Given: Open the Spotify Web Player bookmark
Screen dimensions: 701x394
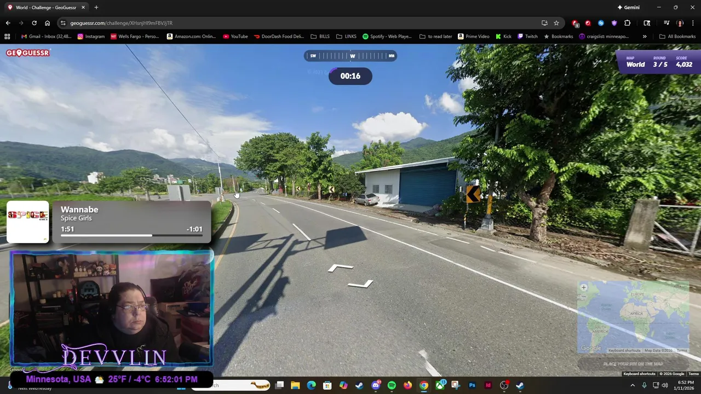Looking at the screenshot, I should [387, 37].
